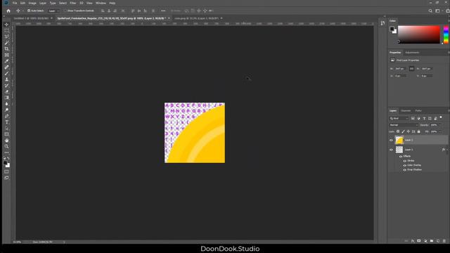Toggle the Stroke effect visibility
This screenshot has height=253, width=450.
tap(405, 161)
